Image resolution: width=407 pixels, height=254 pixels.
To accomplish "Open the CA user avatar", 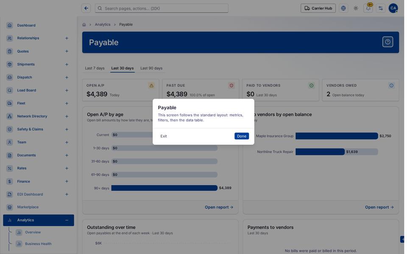I will click(x=393, y=8).
